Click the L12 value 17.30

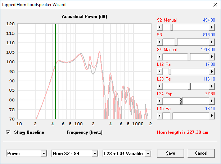tap(210, 64)
